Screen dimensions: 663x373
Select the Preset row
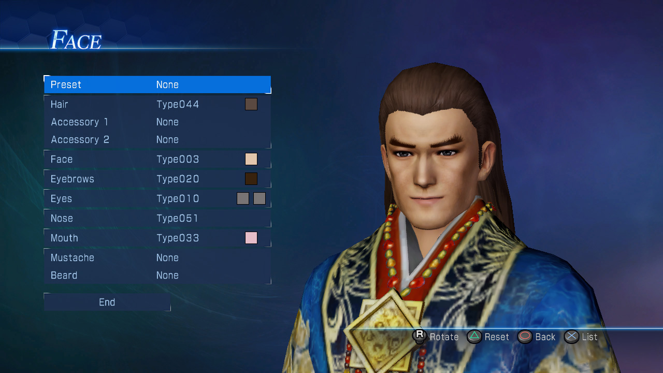click(157, 84)
